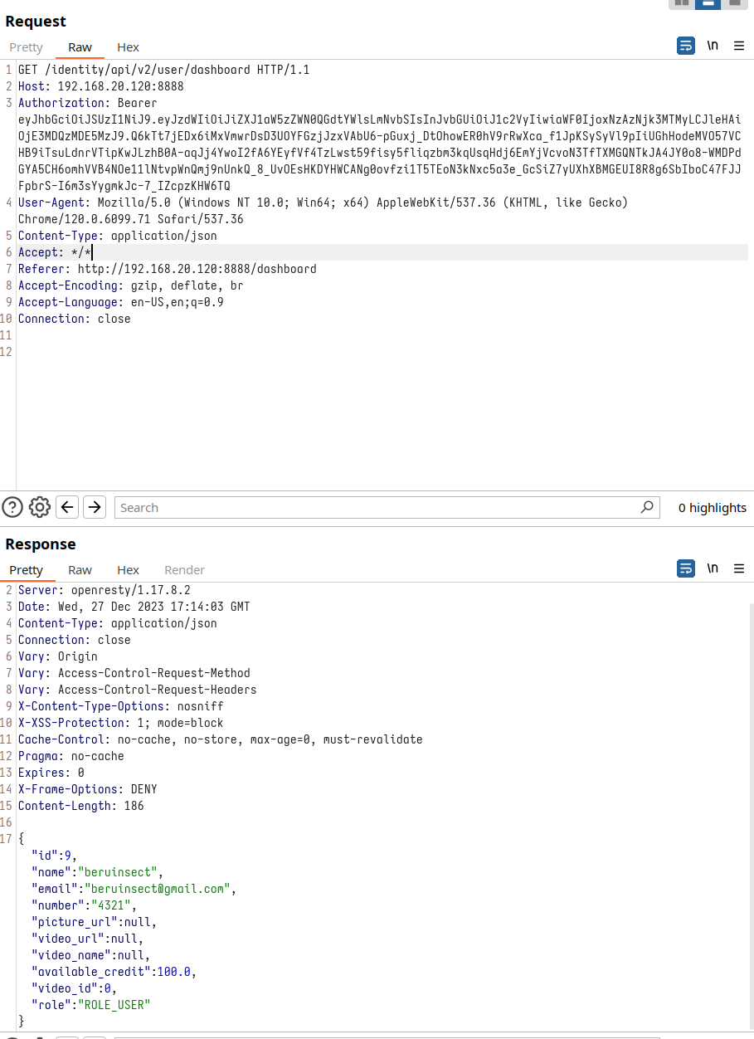Toggle word wrap in Request editor
Image resolution: width=754 pixels, height=1039 pixels.
(x=686, y=46)
